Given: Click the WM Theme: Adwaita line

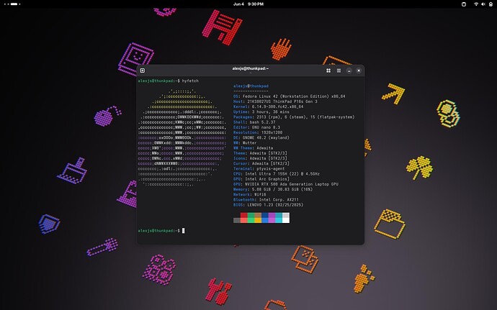Looking at the screenshot, I should point(253,148).
